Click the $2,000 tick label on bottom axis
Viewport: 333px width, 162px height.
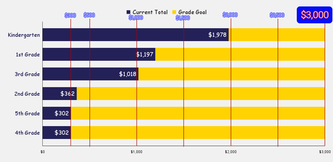[x=231, y=152]
